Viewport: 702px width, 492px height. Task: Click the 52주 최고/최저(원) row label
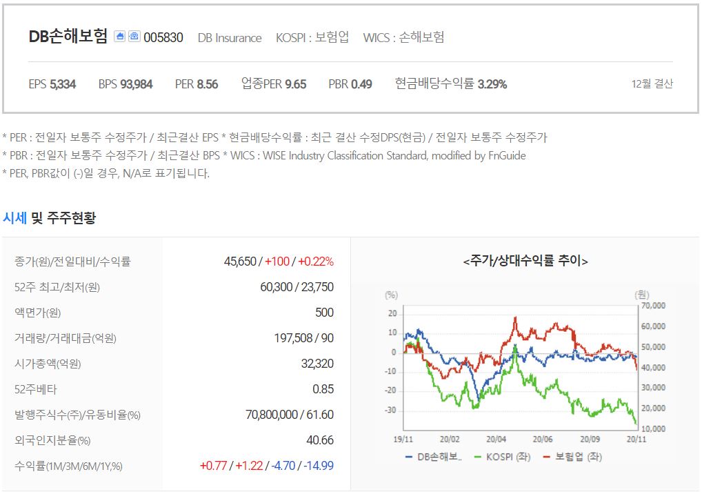(57, 287)
